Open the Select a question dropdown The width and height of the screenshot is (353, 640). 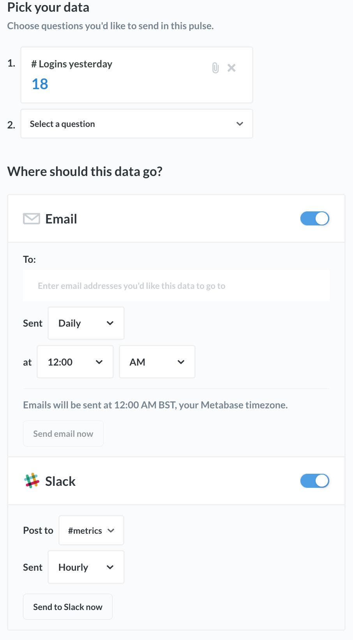136,124
